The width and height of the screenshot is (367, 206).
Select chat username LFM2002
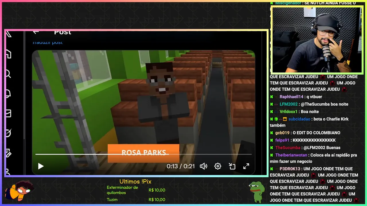pyautogui.click(x=288, y=104)
